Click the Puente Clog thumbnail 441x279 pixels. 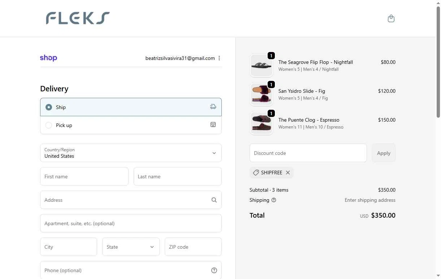[x=261, y=123]
